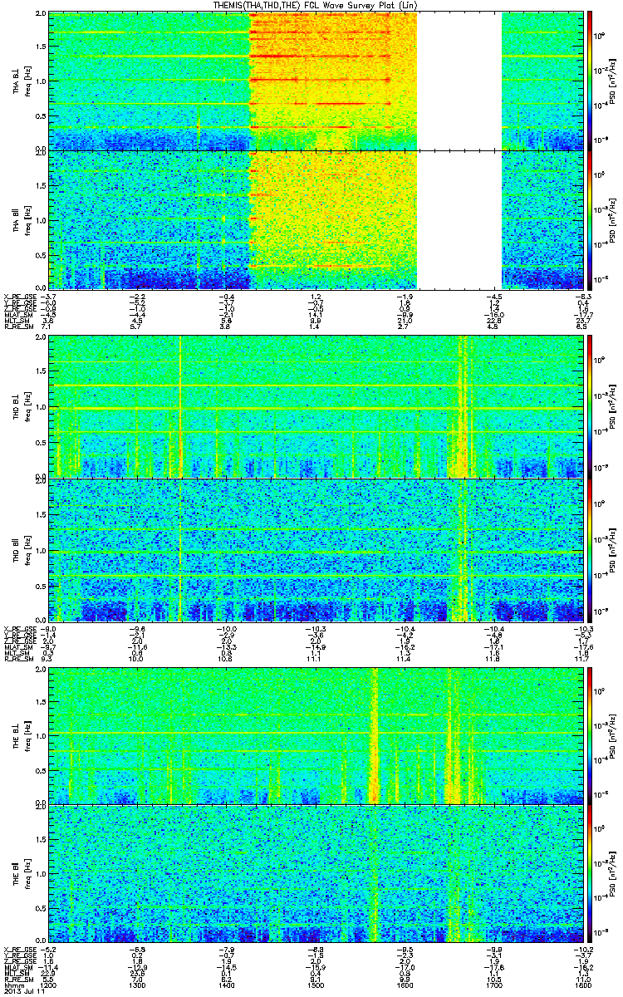Image resolution: width=623 pixels, height=997 pixels.
Task: Click the PSD color bar beside THD top panel
Action: [x=590, y=406]
